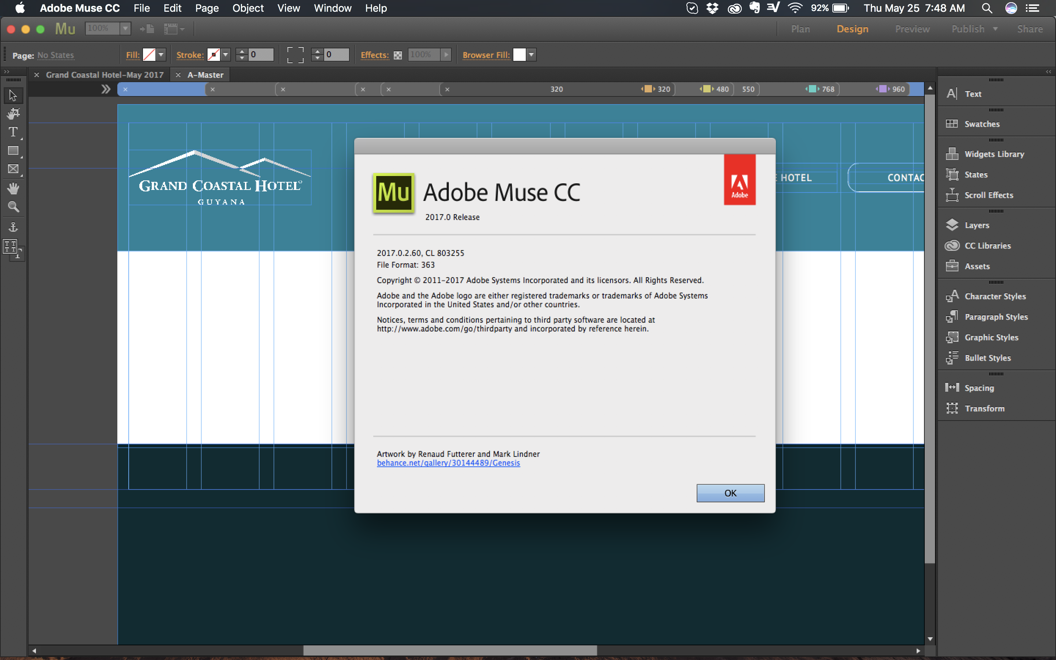Expand the left toolbar collapse arrows
Screen dimensions: 1056x660
(7, 71)
